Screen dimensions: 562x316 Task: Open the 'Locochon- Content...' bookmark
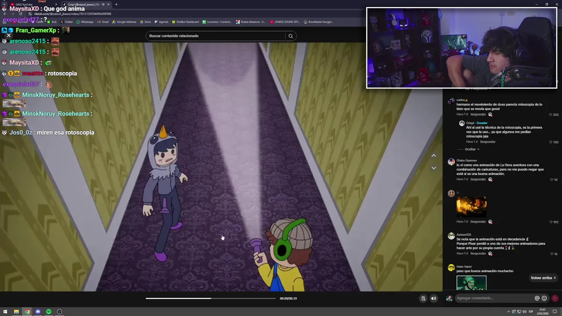pos(217,22)
